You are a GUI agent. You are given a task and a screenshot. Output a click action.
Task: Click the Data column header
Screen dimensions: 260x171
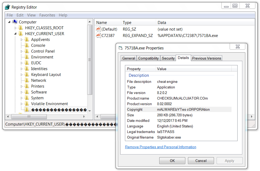coord(205,23)
